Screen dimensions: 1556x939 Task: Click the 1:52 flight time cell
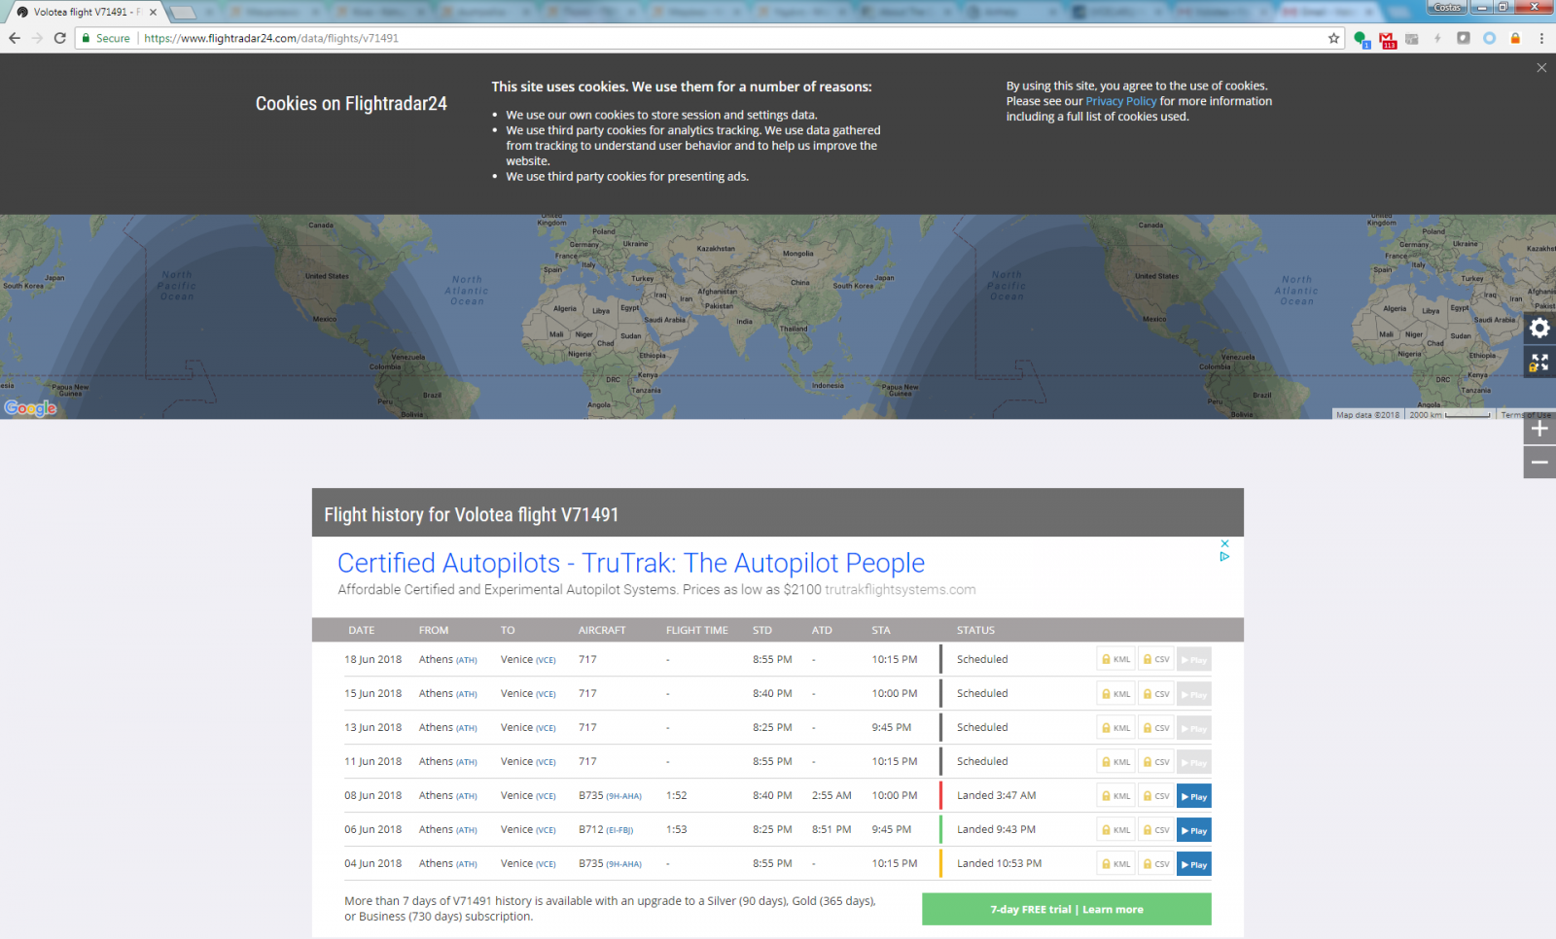pyautogui.click(x=677, y=795)
